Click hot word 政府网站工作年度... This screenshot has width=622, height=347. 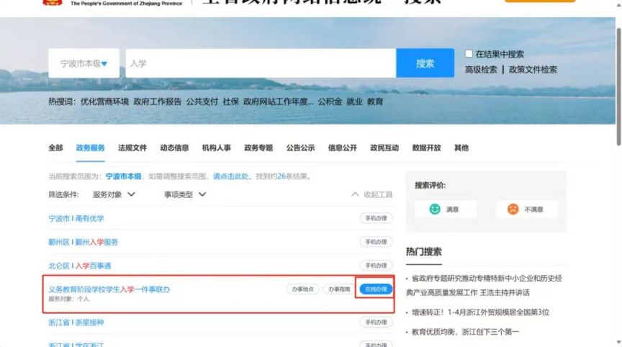pyautogui.click(x=279, y=102)
